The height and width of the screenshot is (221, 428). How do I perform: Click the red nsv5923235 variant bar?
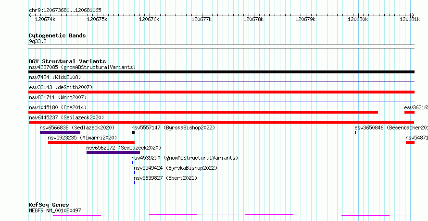pyautogui.click(x=91, y=142)
